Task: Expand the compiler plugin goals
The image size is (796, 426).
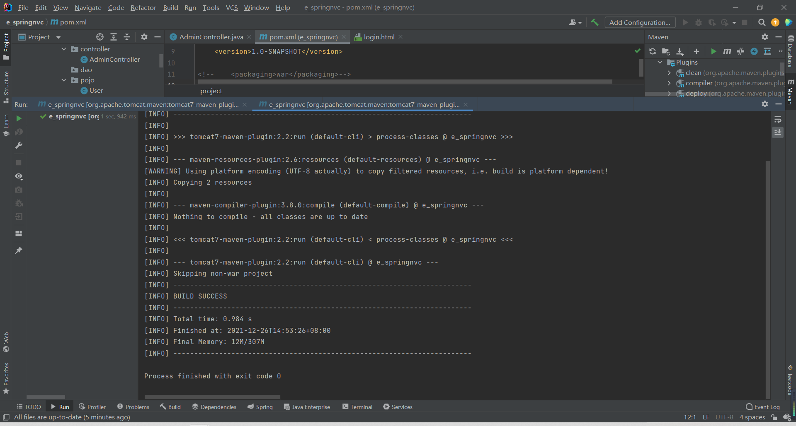Action: [x=669, y=83]
